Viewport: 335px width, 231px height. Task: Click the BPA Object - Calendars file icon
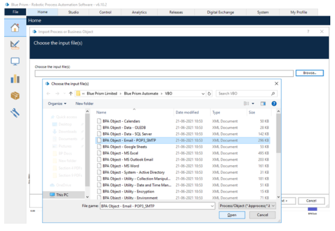[x=99, y=121]
